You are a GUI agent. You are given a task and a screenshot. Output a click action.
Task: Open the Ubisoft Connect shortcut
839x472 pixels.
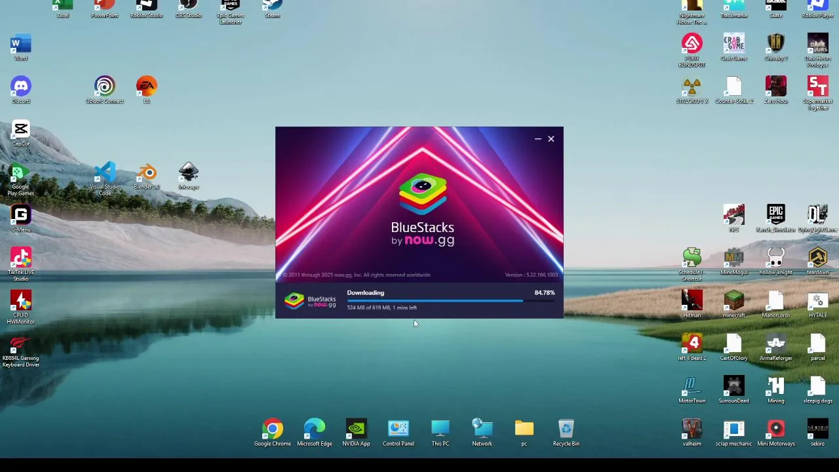pos(105,90)
